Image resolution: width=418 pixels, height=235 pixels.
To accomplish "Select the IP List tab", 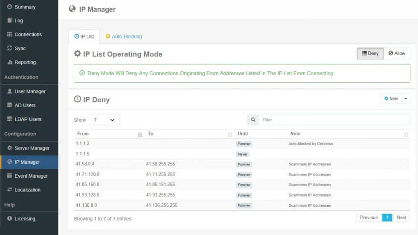I will click(x=84, y=37).
